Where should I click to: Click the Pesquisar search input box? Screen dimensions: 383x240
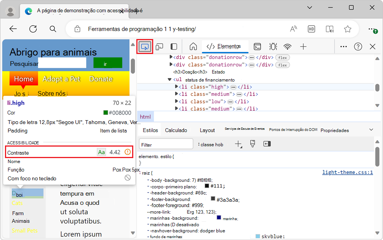click(62, 63)
